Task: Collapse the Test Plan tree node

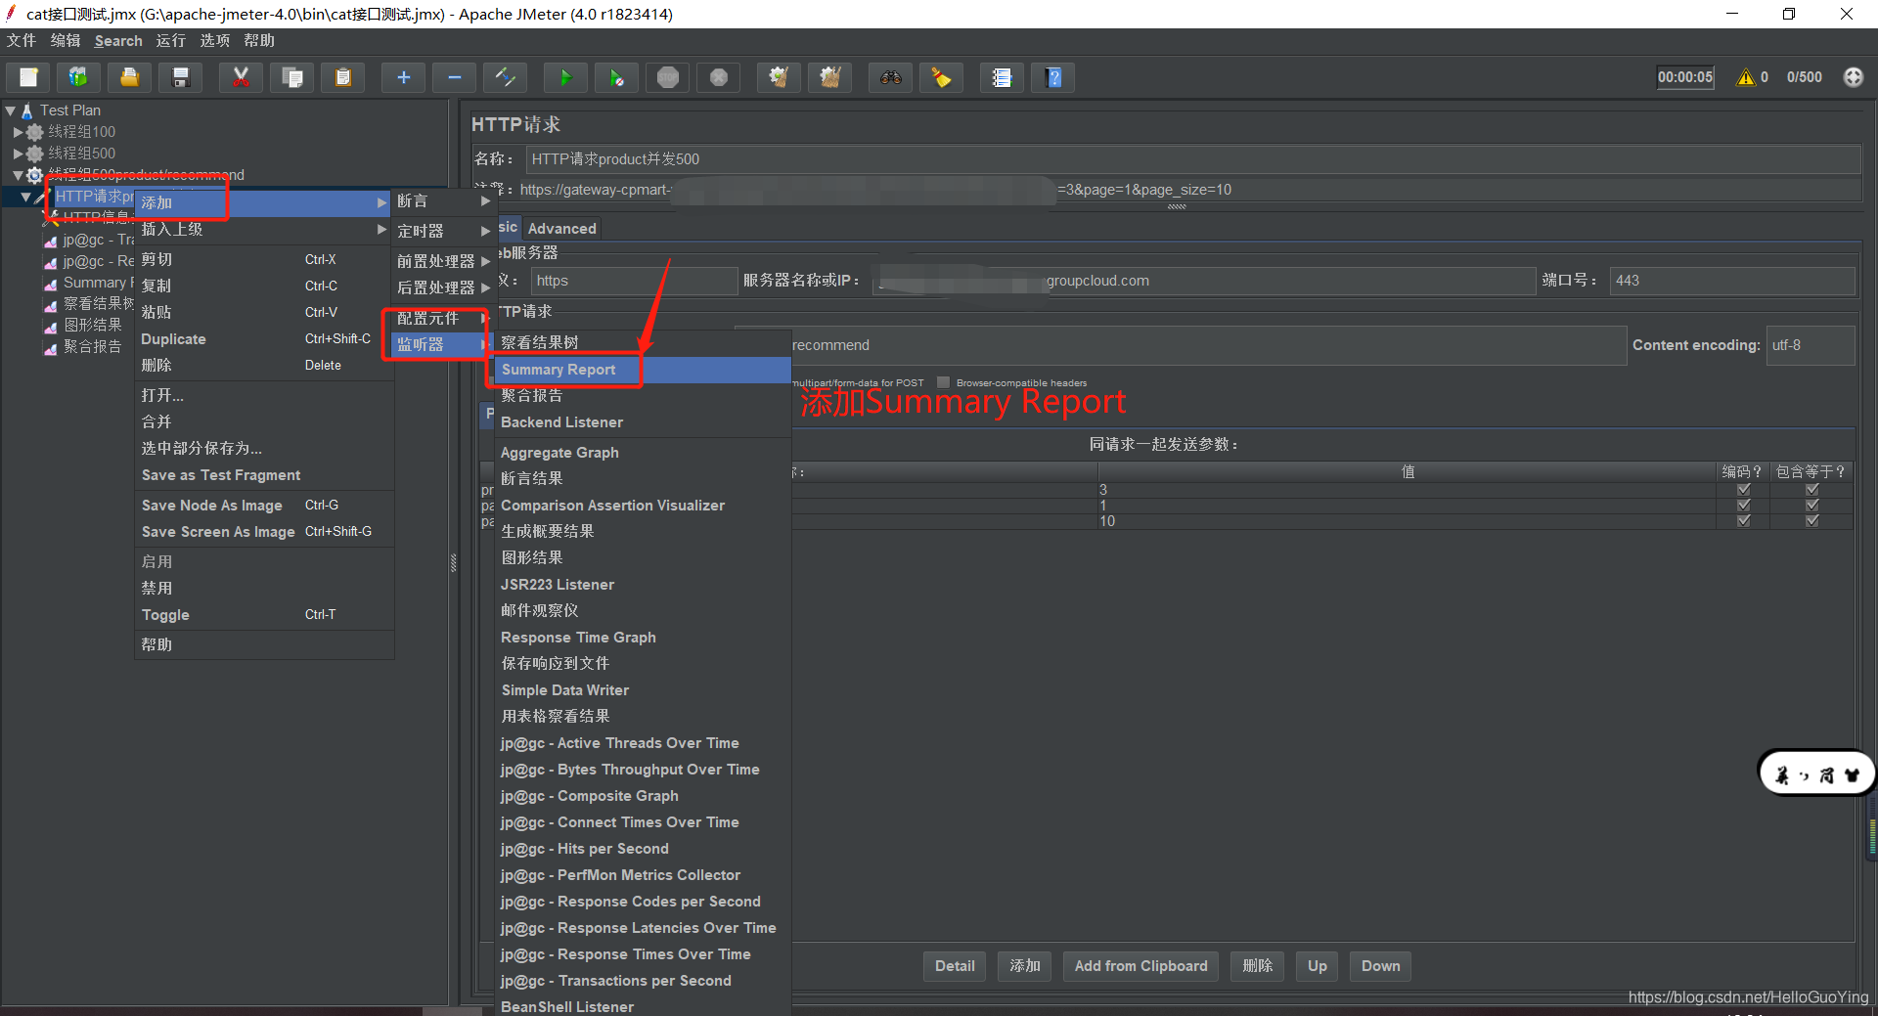Action: tap(11, 110)
